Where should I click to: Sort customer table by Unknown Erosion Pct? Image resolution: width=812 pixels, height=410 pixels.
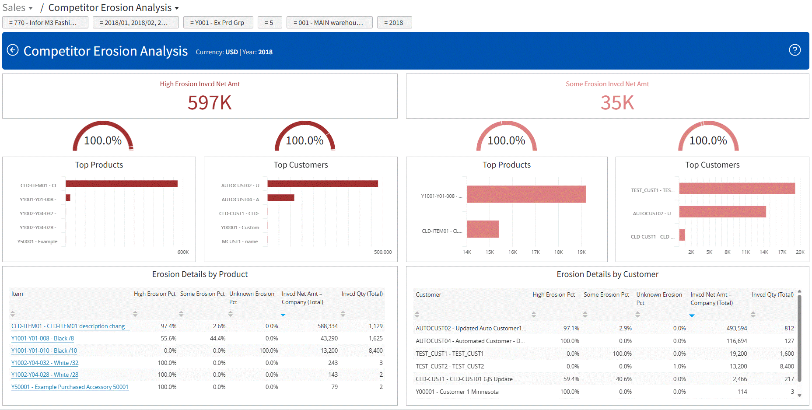[x=637, y=315]
